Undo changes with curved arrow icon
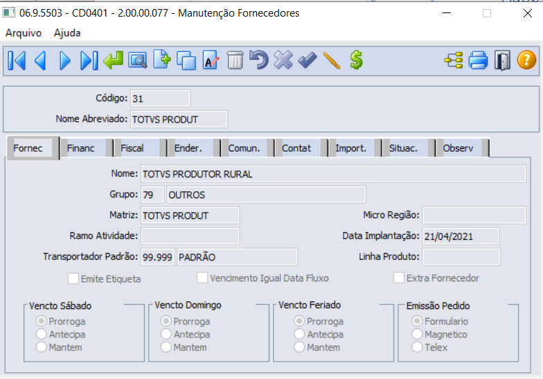543x379 pixels. [x=259, y=60]
